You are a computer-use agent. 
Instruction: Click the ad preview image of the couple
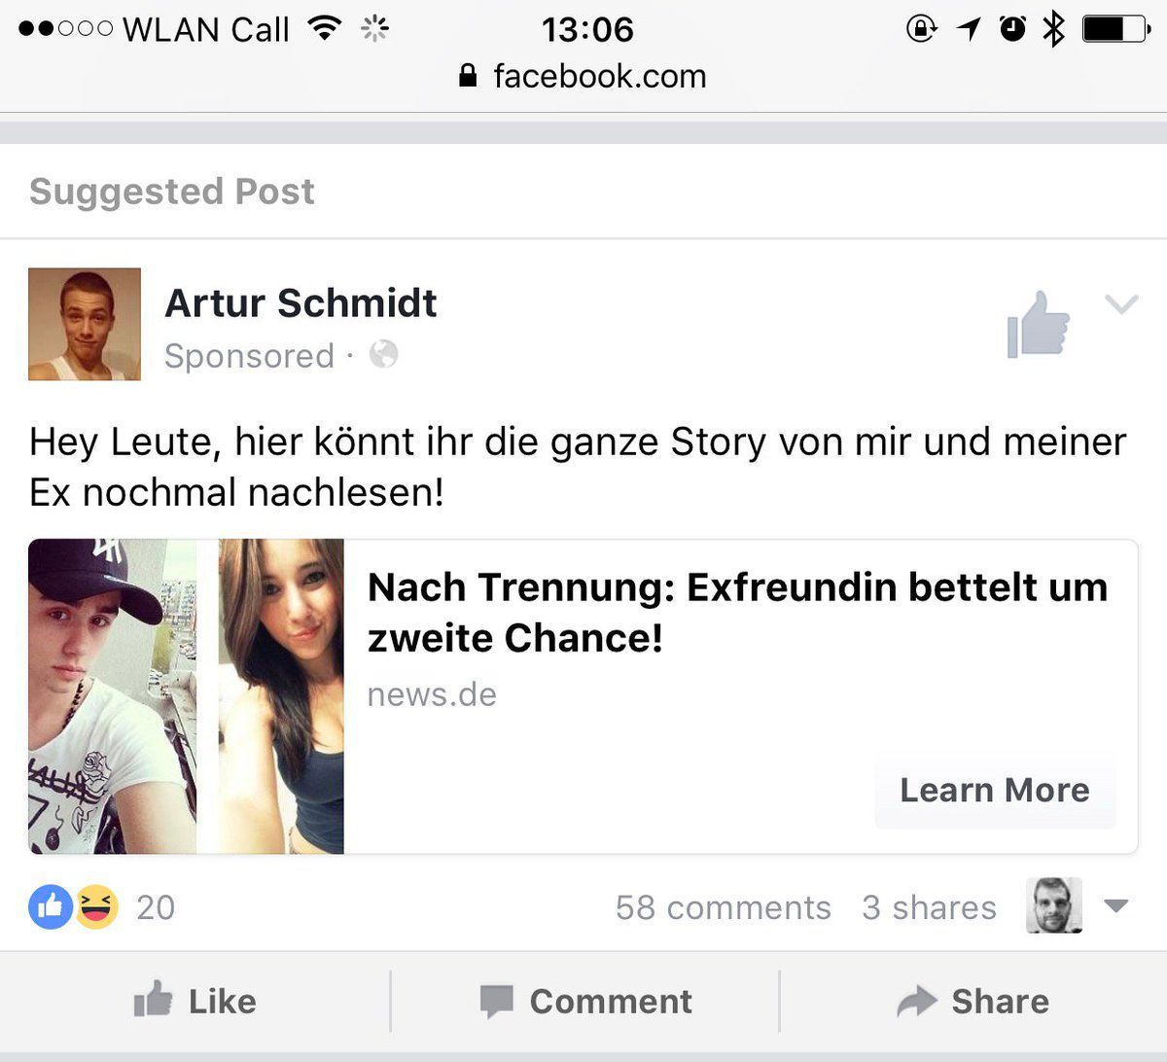[186, 696]
